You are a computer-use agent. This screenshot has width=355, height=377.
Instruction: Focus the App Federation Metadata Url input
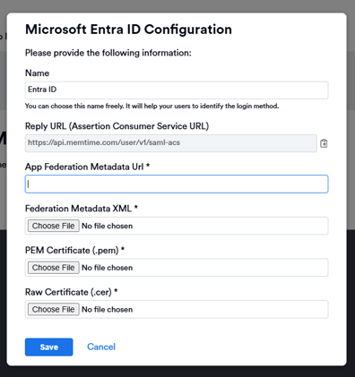[x=177, y=184]
